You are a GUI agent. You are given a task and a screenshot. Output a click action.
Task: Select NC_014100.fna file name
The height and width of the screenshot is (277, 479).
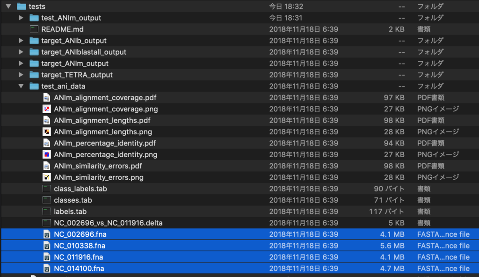(x=79, y=269)
